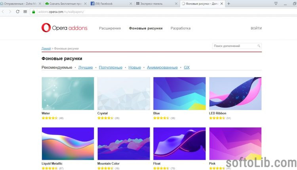Image resolution: width=297 pixels, height=170 pixels.
Task: Click the magnifier icon in the add-on search box
Action: (x=259, y=46)
